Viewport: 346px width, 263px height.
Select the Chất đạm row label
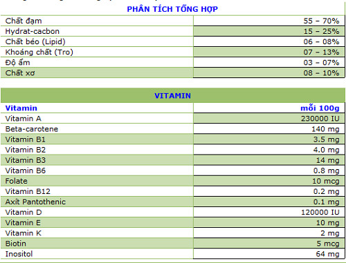tap(24, 21)
